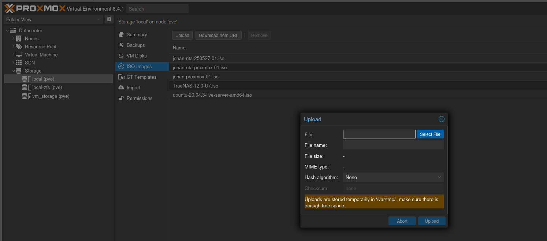Close the Upload dialog with X icon
The image size is (547, 241).
click(441, 119)
